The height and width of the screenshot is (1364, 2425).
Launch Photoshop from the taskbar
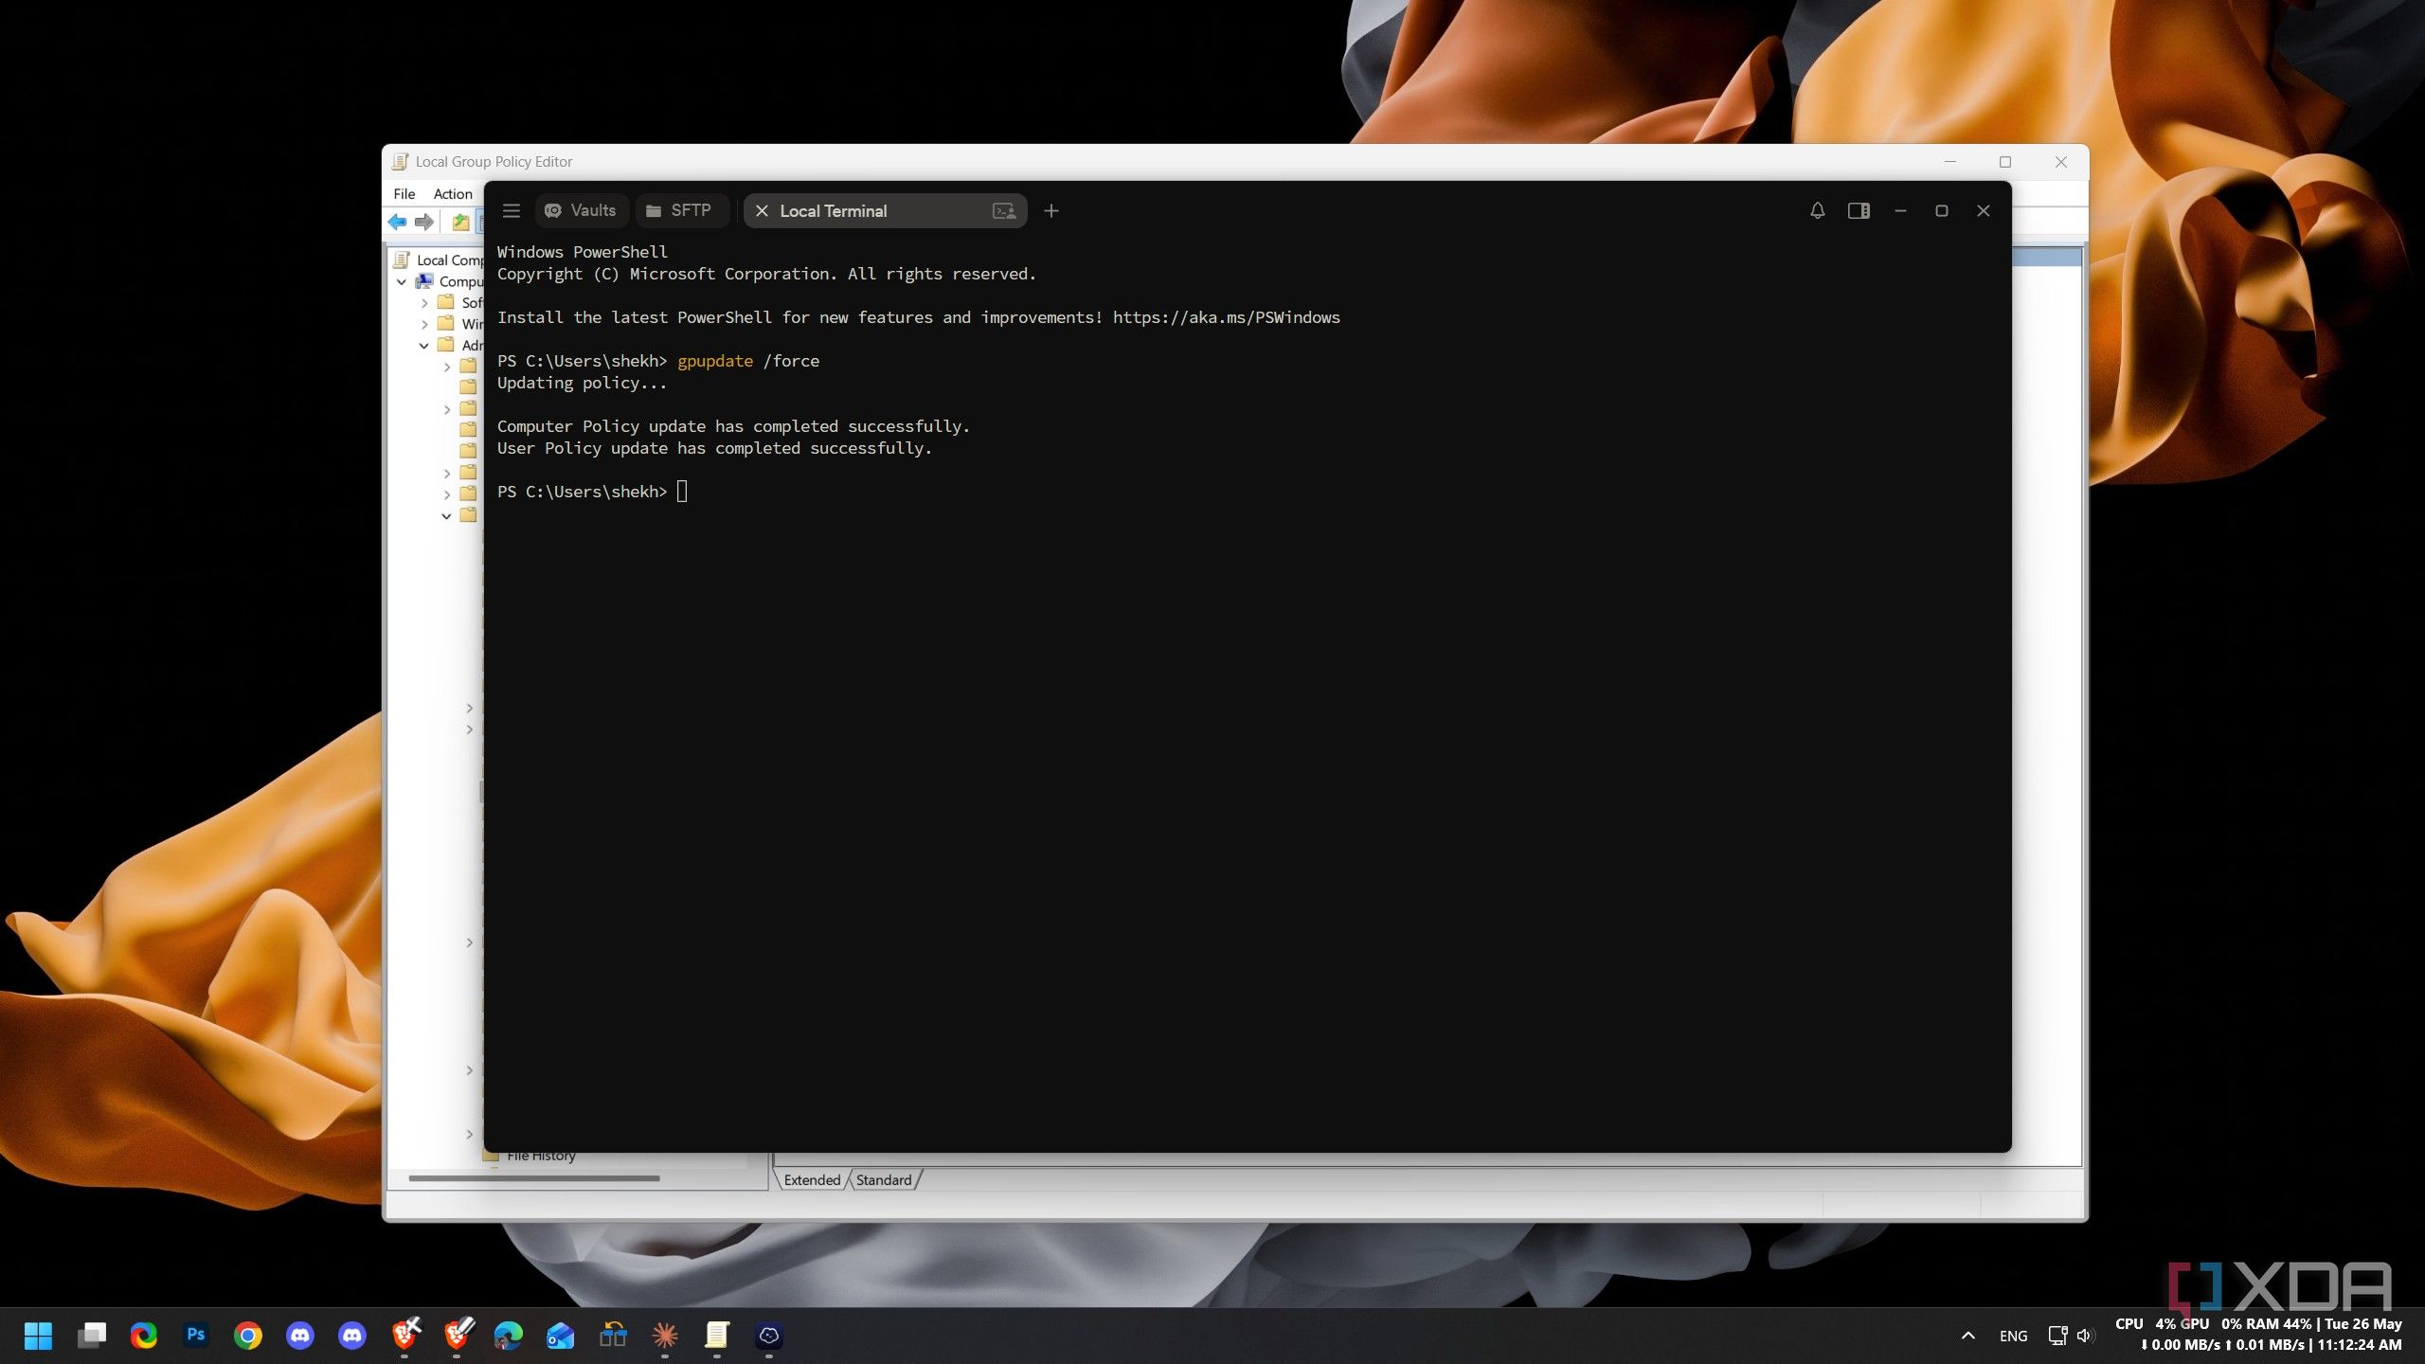196,1336
